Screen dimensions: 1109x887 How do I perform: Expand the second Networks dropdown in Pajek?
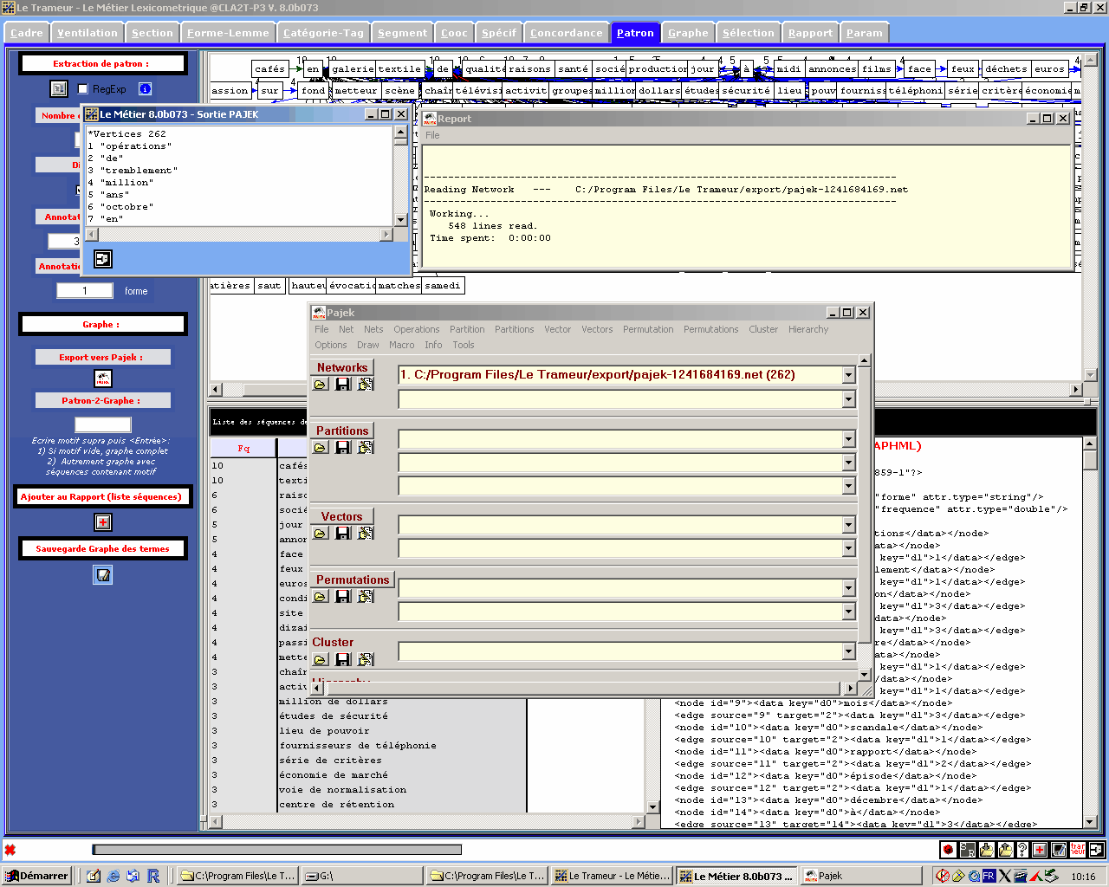click(848, 399)
